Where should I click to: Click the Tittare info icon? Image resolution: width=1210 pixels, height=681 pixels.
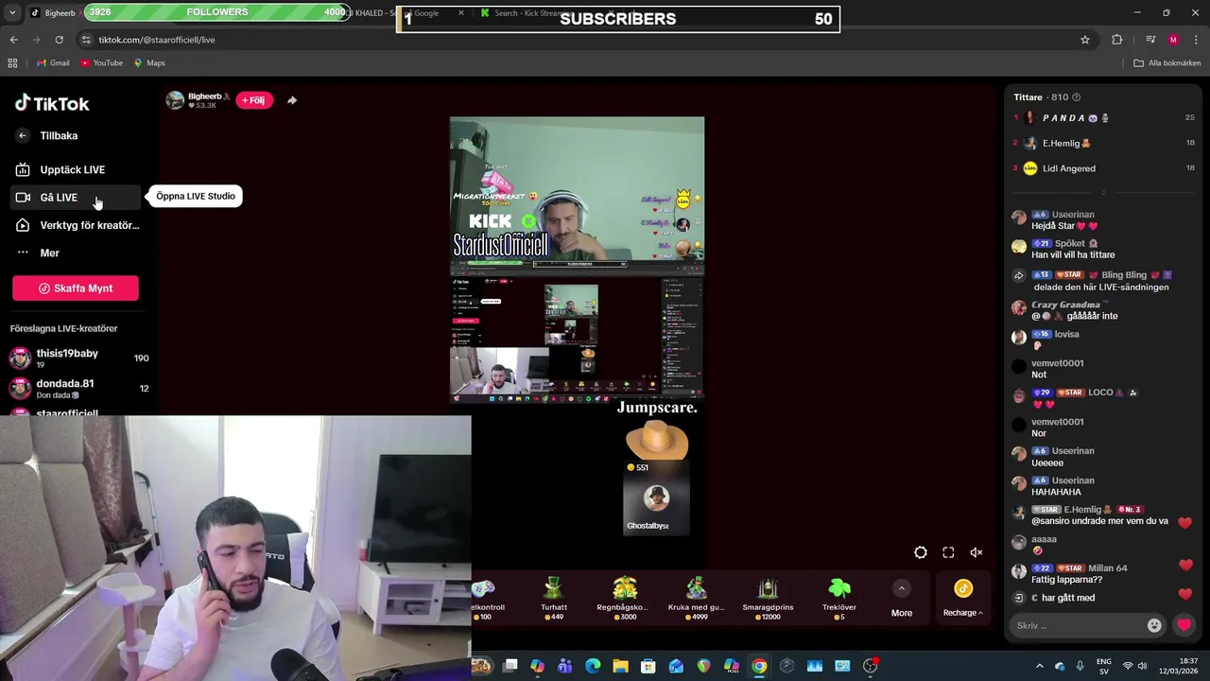click(1076, 97)
